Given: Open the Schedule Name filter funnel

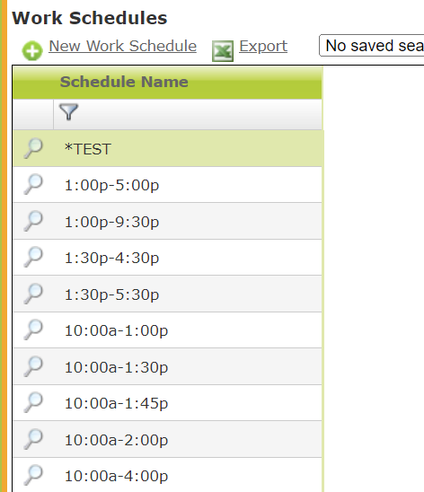Looking at the screenshot, I should click(x=68, y=112).
